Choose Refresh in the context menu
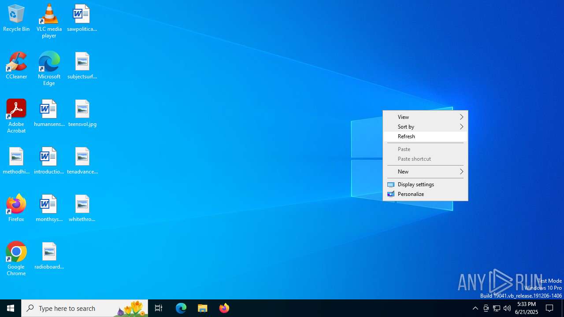 pos(425,136)
